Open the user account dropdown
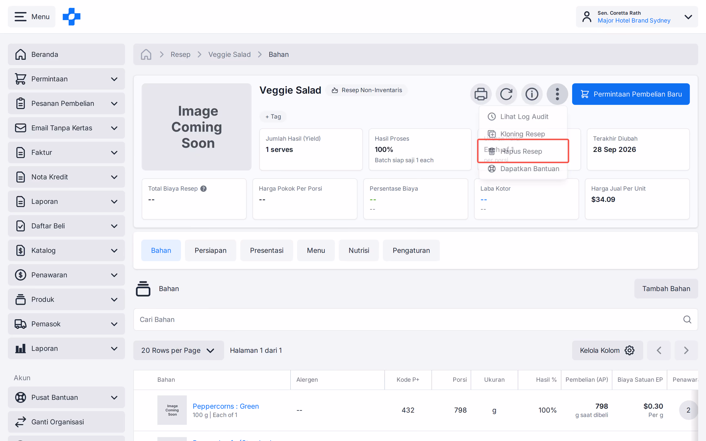Image resolution: width=706 pixels, height=441 pixels. pos(637,17)
